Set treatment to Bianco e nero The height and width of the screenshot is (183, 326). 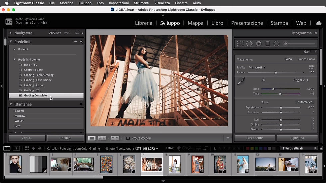point(306,59)
